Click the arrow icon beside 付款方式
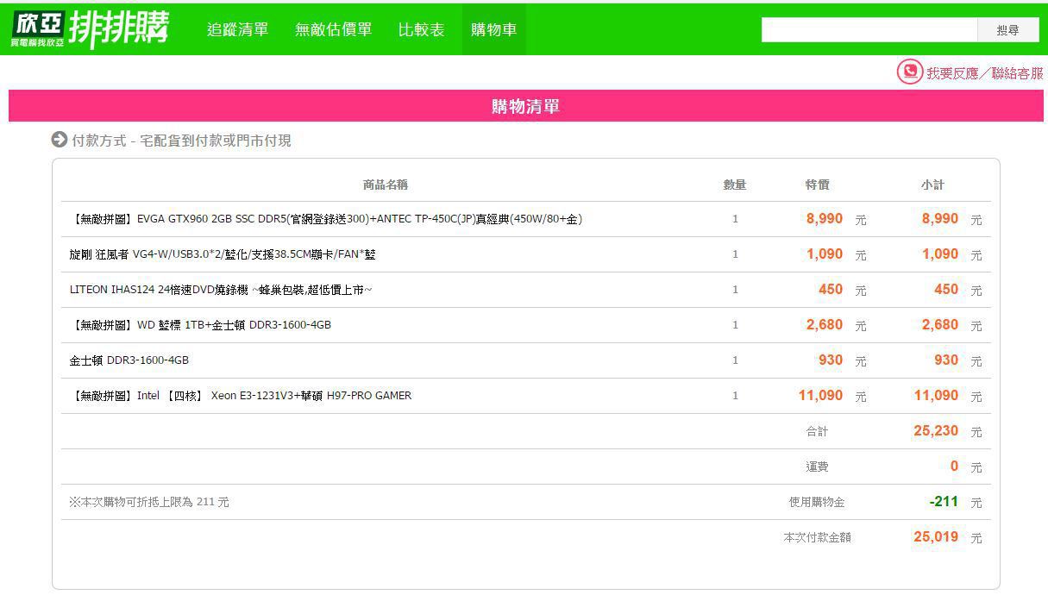Viewport: 1048px width, 595px height. point(59,140)
